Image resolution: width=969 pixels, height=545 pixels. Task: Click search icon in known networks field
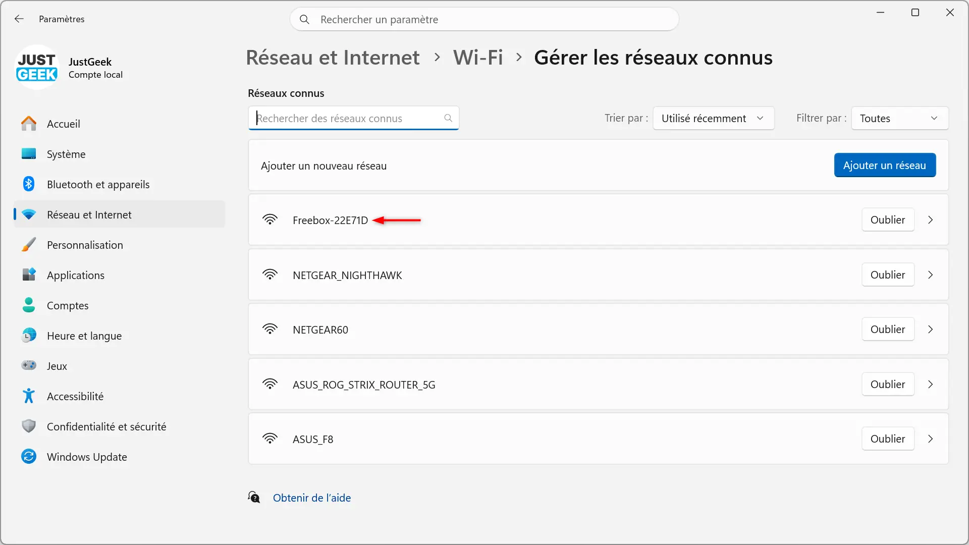pos(448,118)
